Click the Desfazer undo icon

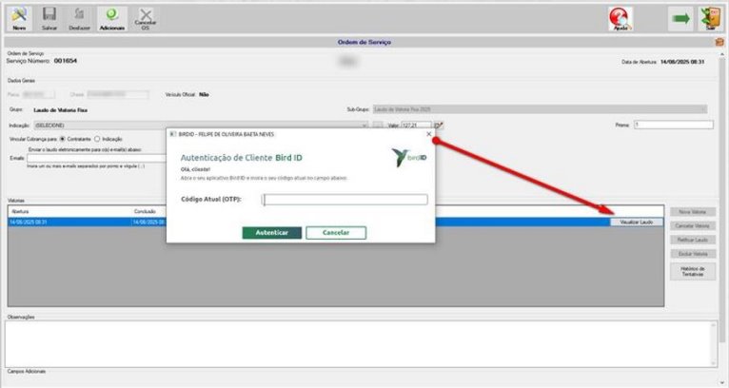(x=80, y=19)
